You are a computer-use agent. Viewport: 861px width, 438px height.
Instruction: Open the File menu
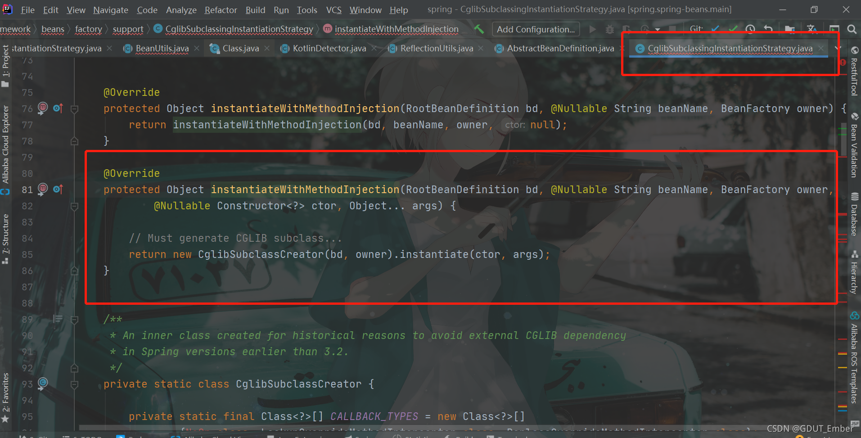point(27,10)
